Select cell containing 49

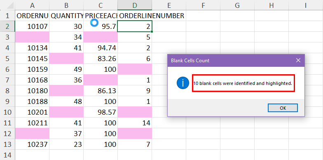coord(66,69)
